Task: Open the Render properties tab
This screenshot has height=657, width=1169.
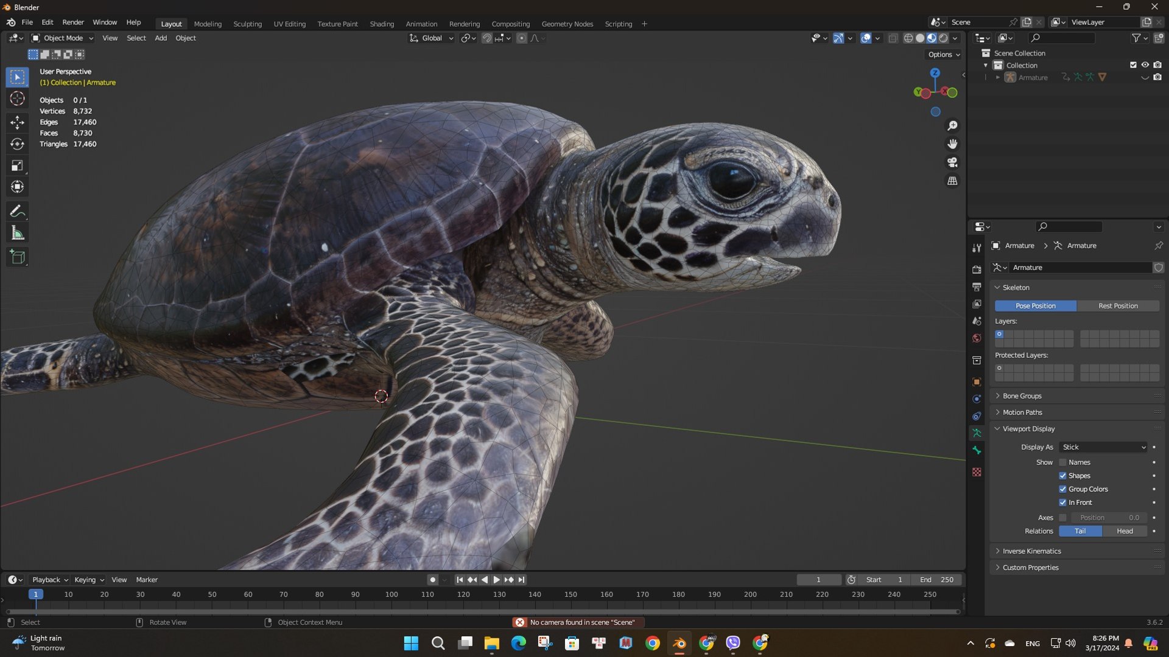Action: point(977,269)
